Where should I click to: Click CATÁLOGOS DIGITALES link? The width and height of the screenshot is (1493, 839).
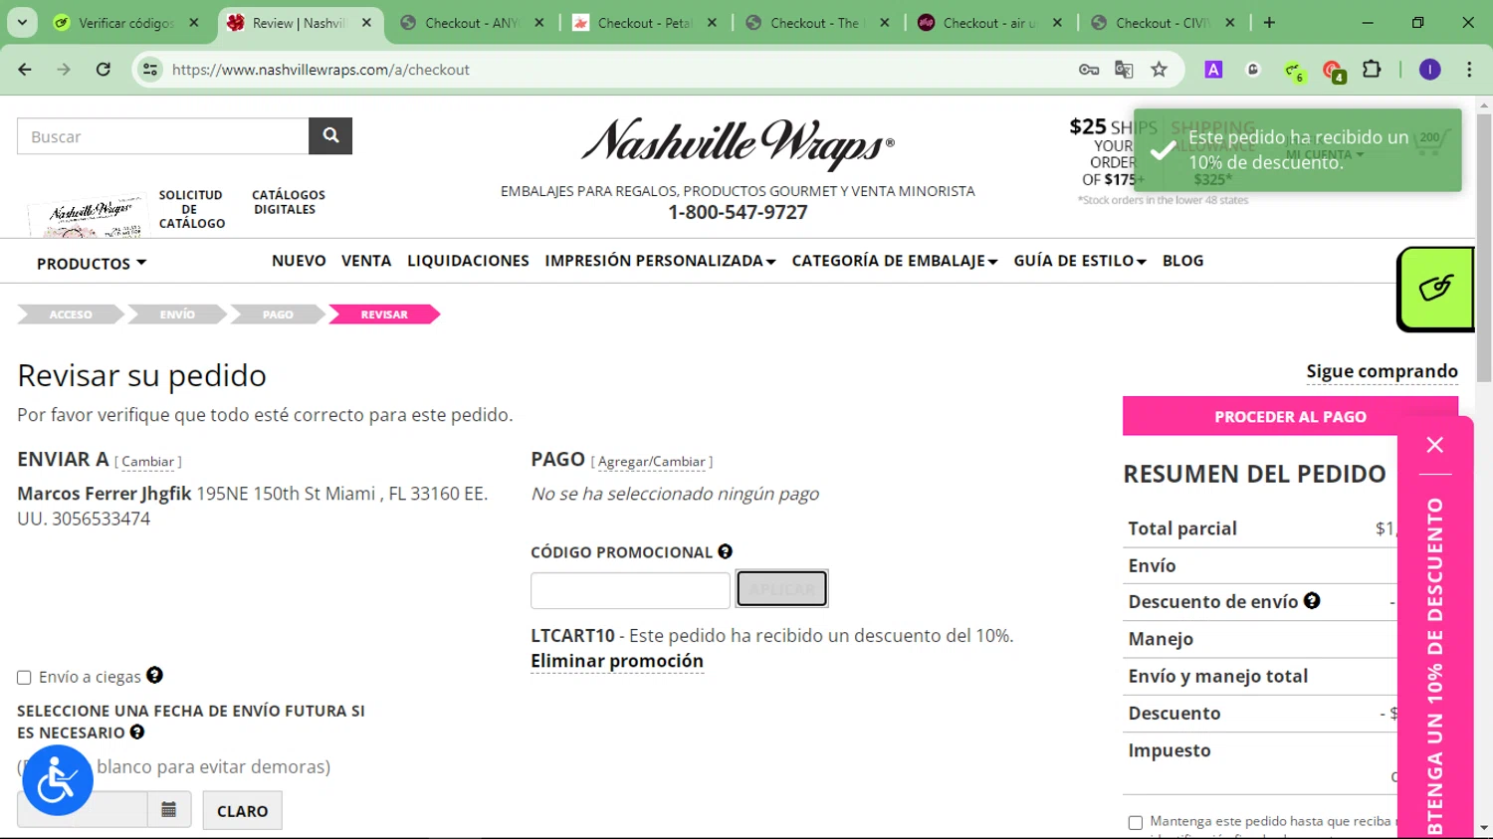click(289, 202)
